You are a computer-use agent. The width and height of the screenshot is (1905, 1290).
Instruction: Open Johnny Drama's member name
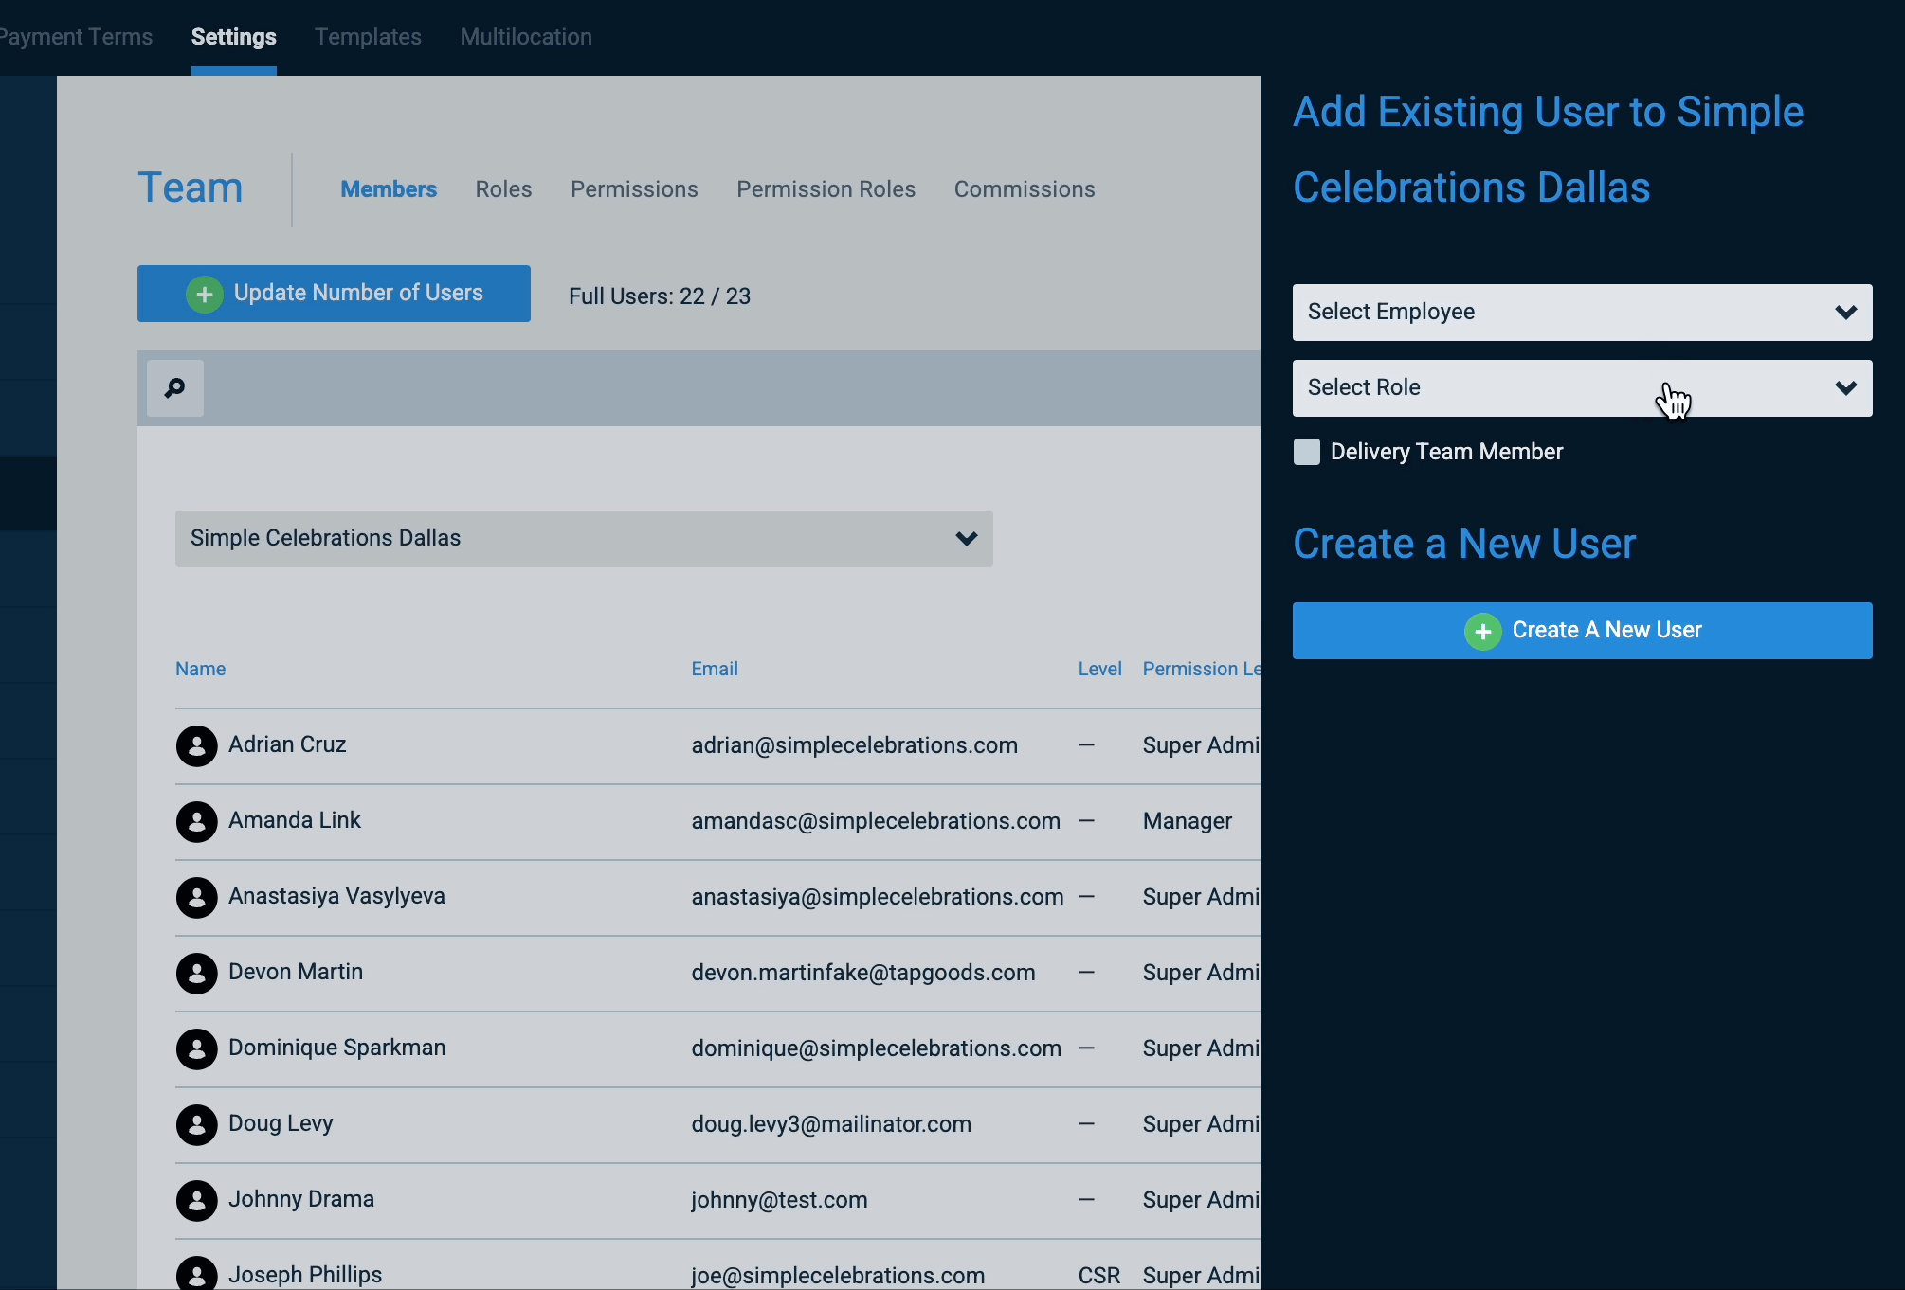click(301, 1199)
